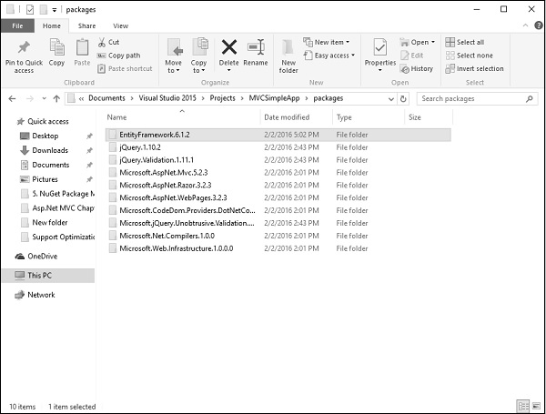546x414 pixels.
Task: Refresh the packages folder view
Action: pos(403,99)
